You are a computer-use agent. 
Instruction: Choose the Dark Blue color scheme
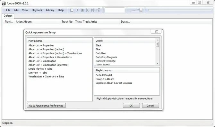[x=101, y=53]
